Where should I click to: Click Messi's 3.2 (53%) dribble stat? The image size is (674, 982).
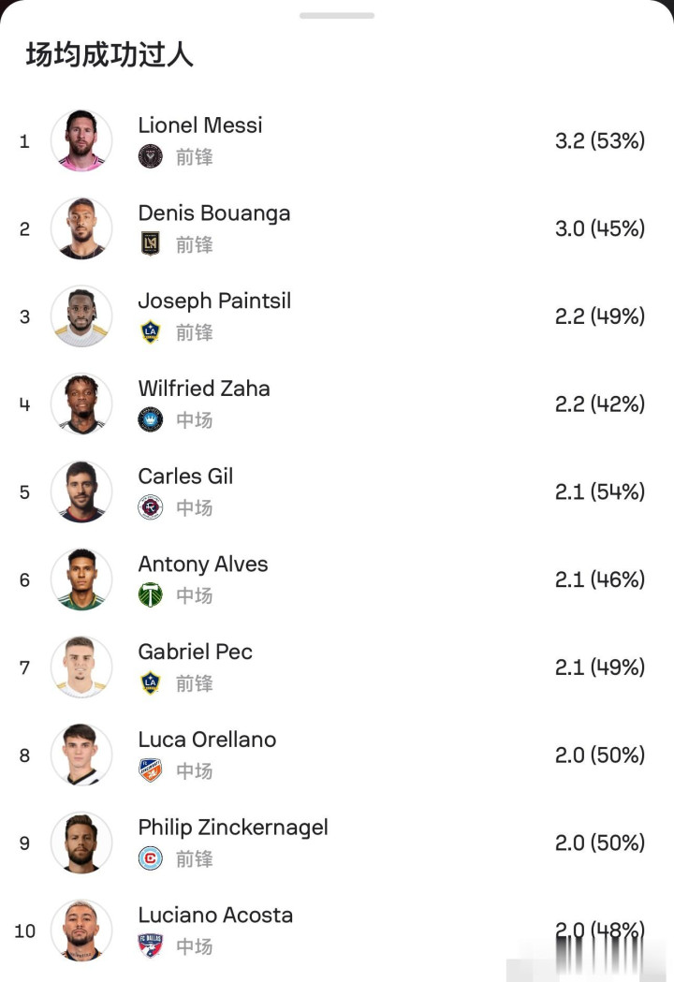599,141
